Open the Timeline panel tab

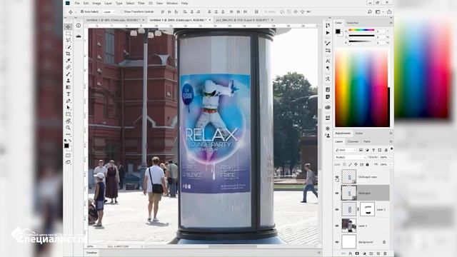(92, 253)
